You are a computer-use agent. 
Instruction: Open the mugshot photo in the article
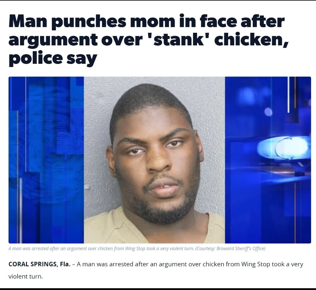point(154,160)
